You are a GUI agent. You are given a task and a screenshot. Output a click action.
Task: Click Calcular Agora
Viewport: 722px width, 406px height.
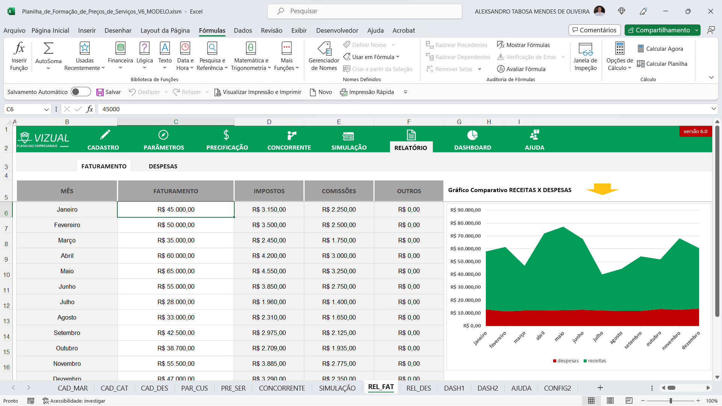click(x=660, y=49)
